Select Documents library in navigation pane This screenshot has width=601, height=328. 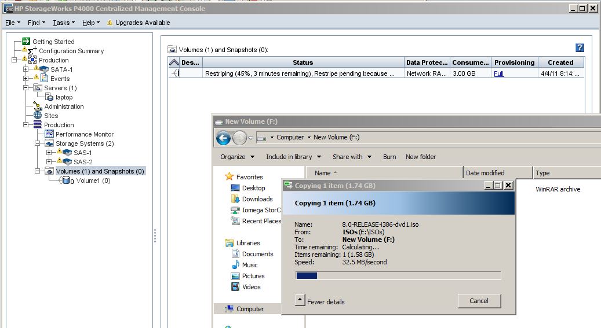257,254
